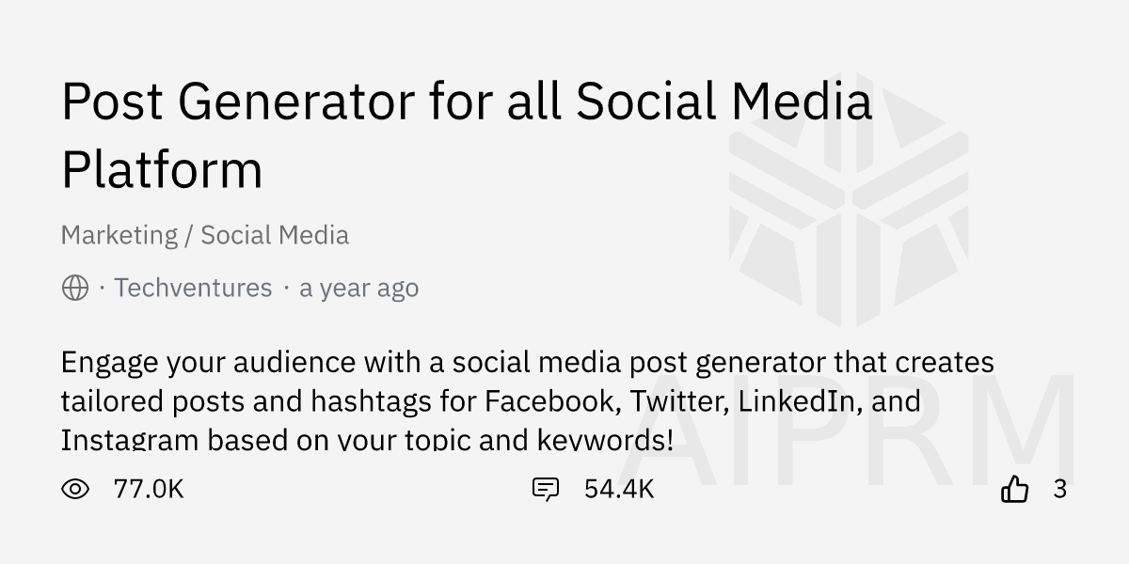The height and width of the screenshot is (564, 1129).
Task: Click the 54.4K usage counter
Action: [x=618, y=489]
